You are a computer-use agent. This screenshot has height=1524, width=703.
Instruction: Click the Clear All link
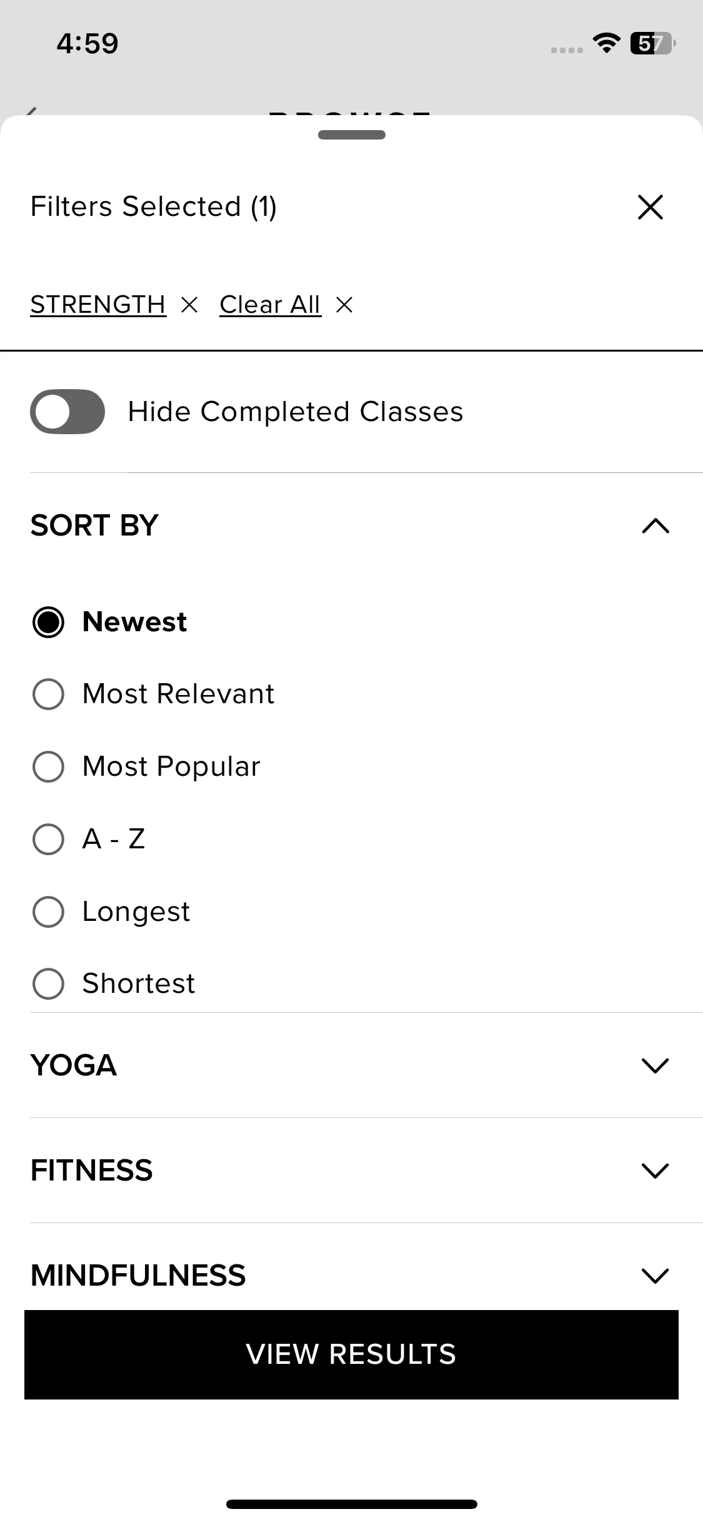click(270, 305)
